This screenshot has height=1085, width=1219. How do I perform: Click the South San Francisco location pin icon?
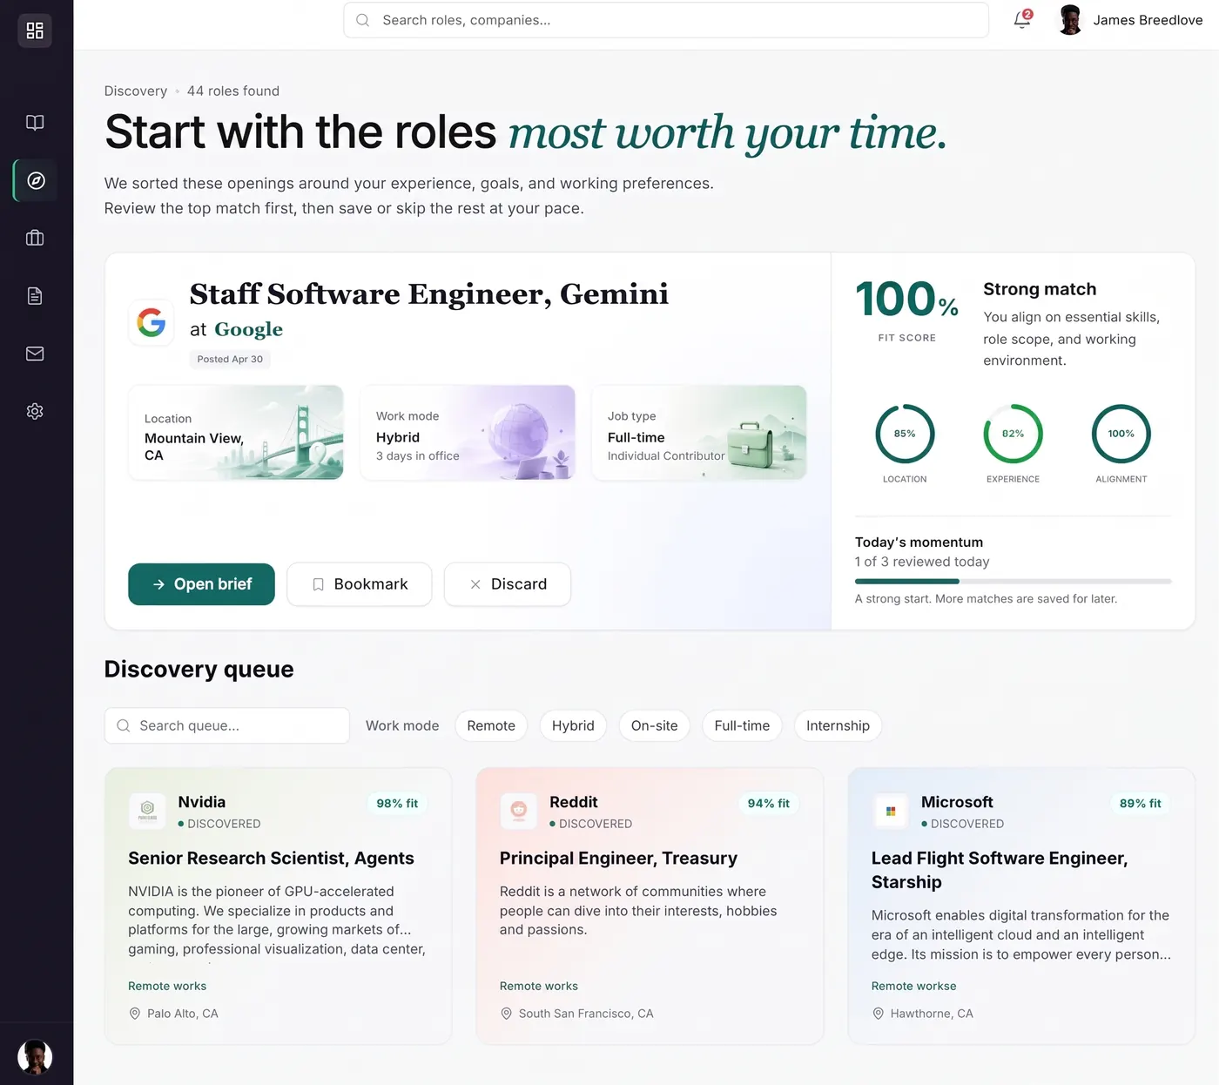click(507, 1014)
